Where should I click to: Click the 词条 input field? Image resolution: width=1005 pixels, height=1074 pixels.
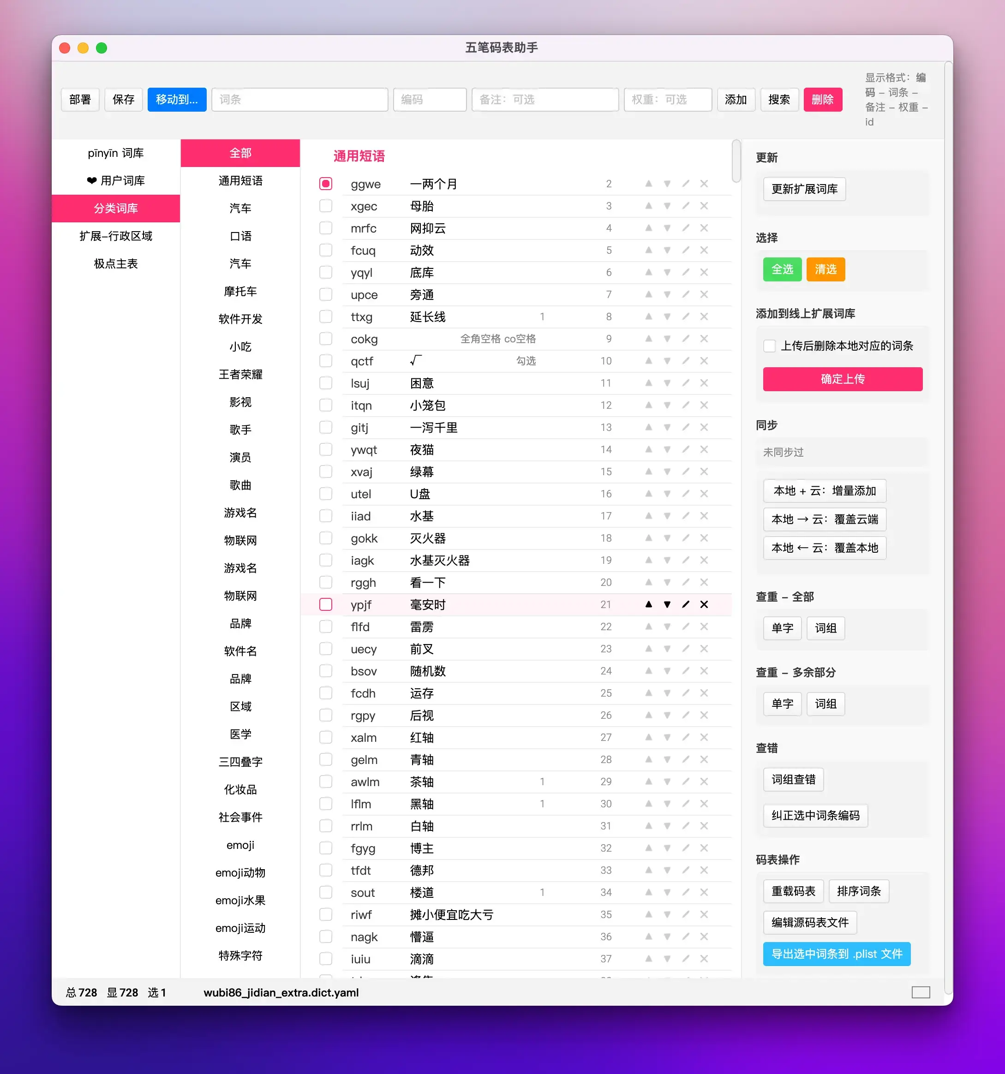click(x=300, y=99)
